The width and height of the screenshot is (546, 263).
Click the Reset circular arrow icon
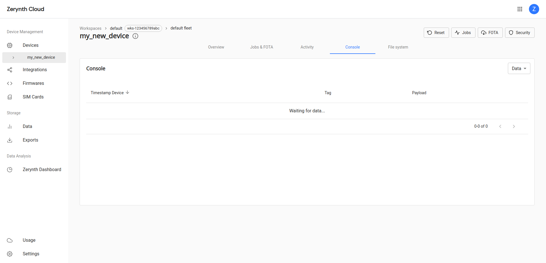tap(430, 33)
